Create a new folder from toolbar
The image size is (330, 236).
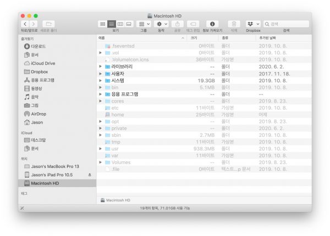click(x=48, y=24)
